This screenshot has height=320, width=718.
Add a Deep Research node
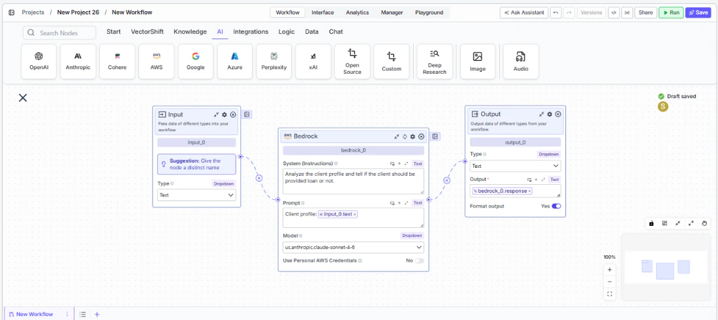(x=435, y=61)
